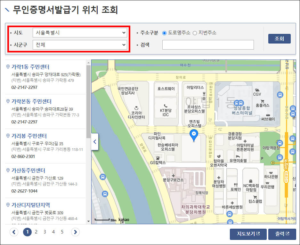
Task: Click the previous page arrow in pagination
Action: (x=14, y=232)
